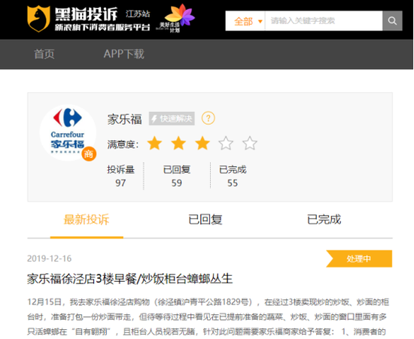
Task: Switch to the 已回复 tab
Action: click(205, 219)
